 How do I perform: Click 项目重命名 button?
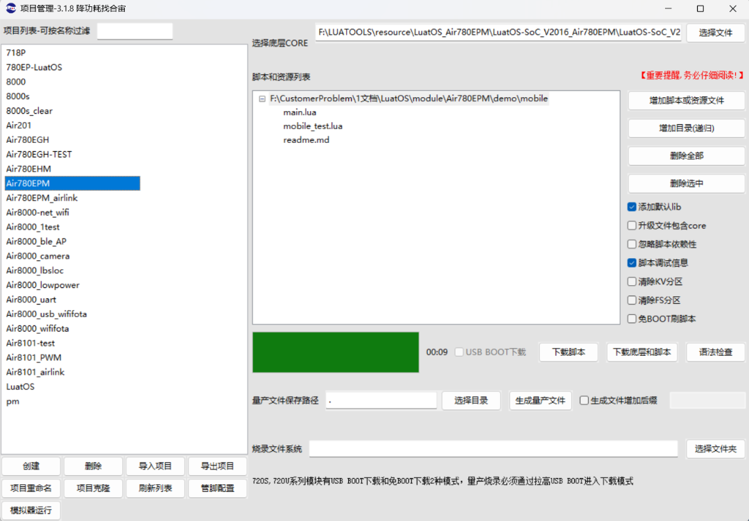pyautogui.click(x=31, y=488)
